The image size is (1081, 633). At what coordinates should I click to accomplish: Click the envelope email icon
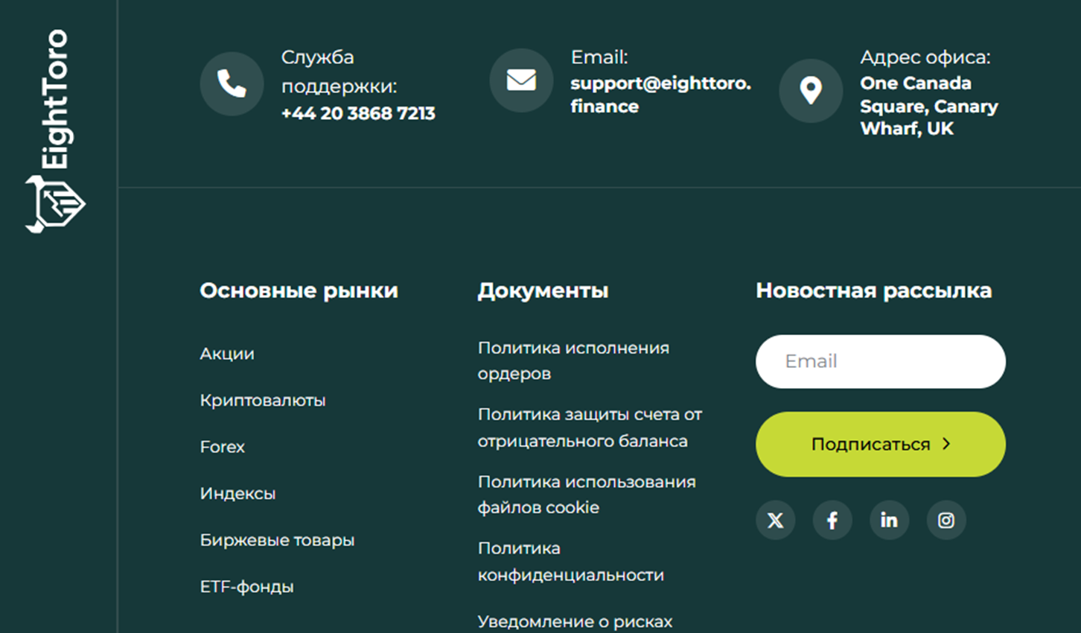point(521,80)
